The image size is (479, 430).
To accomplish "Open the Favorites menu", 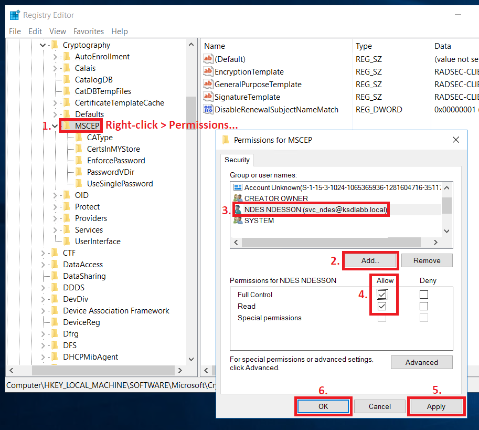I will click(89, 31).
